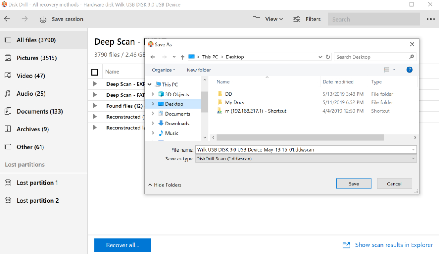Click the Video filmstrip icon
This screenshot has height=254, width=439.
(x=8, y=76)
